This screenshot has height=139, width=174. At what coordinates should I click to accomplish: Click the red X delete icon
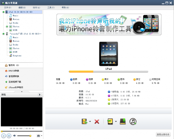point(97,122)
